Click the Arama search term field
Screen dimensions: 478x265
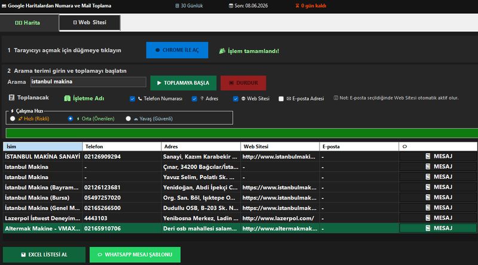(x=88, y=82)
